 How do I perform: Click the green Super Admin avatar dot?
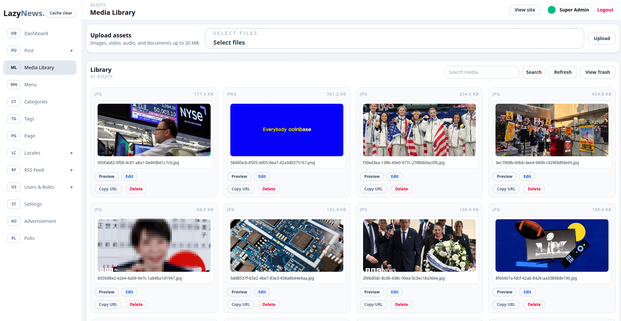pyautogui.click(x=552, y=10)
